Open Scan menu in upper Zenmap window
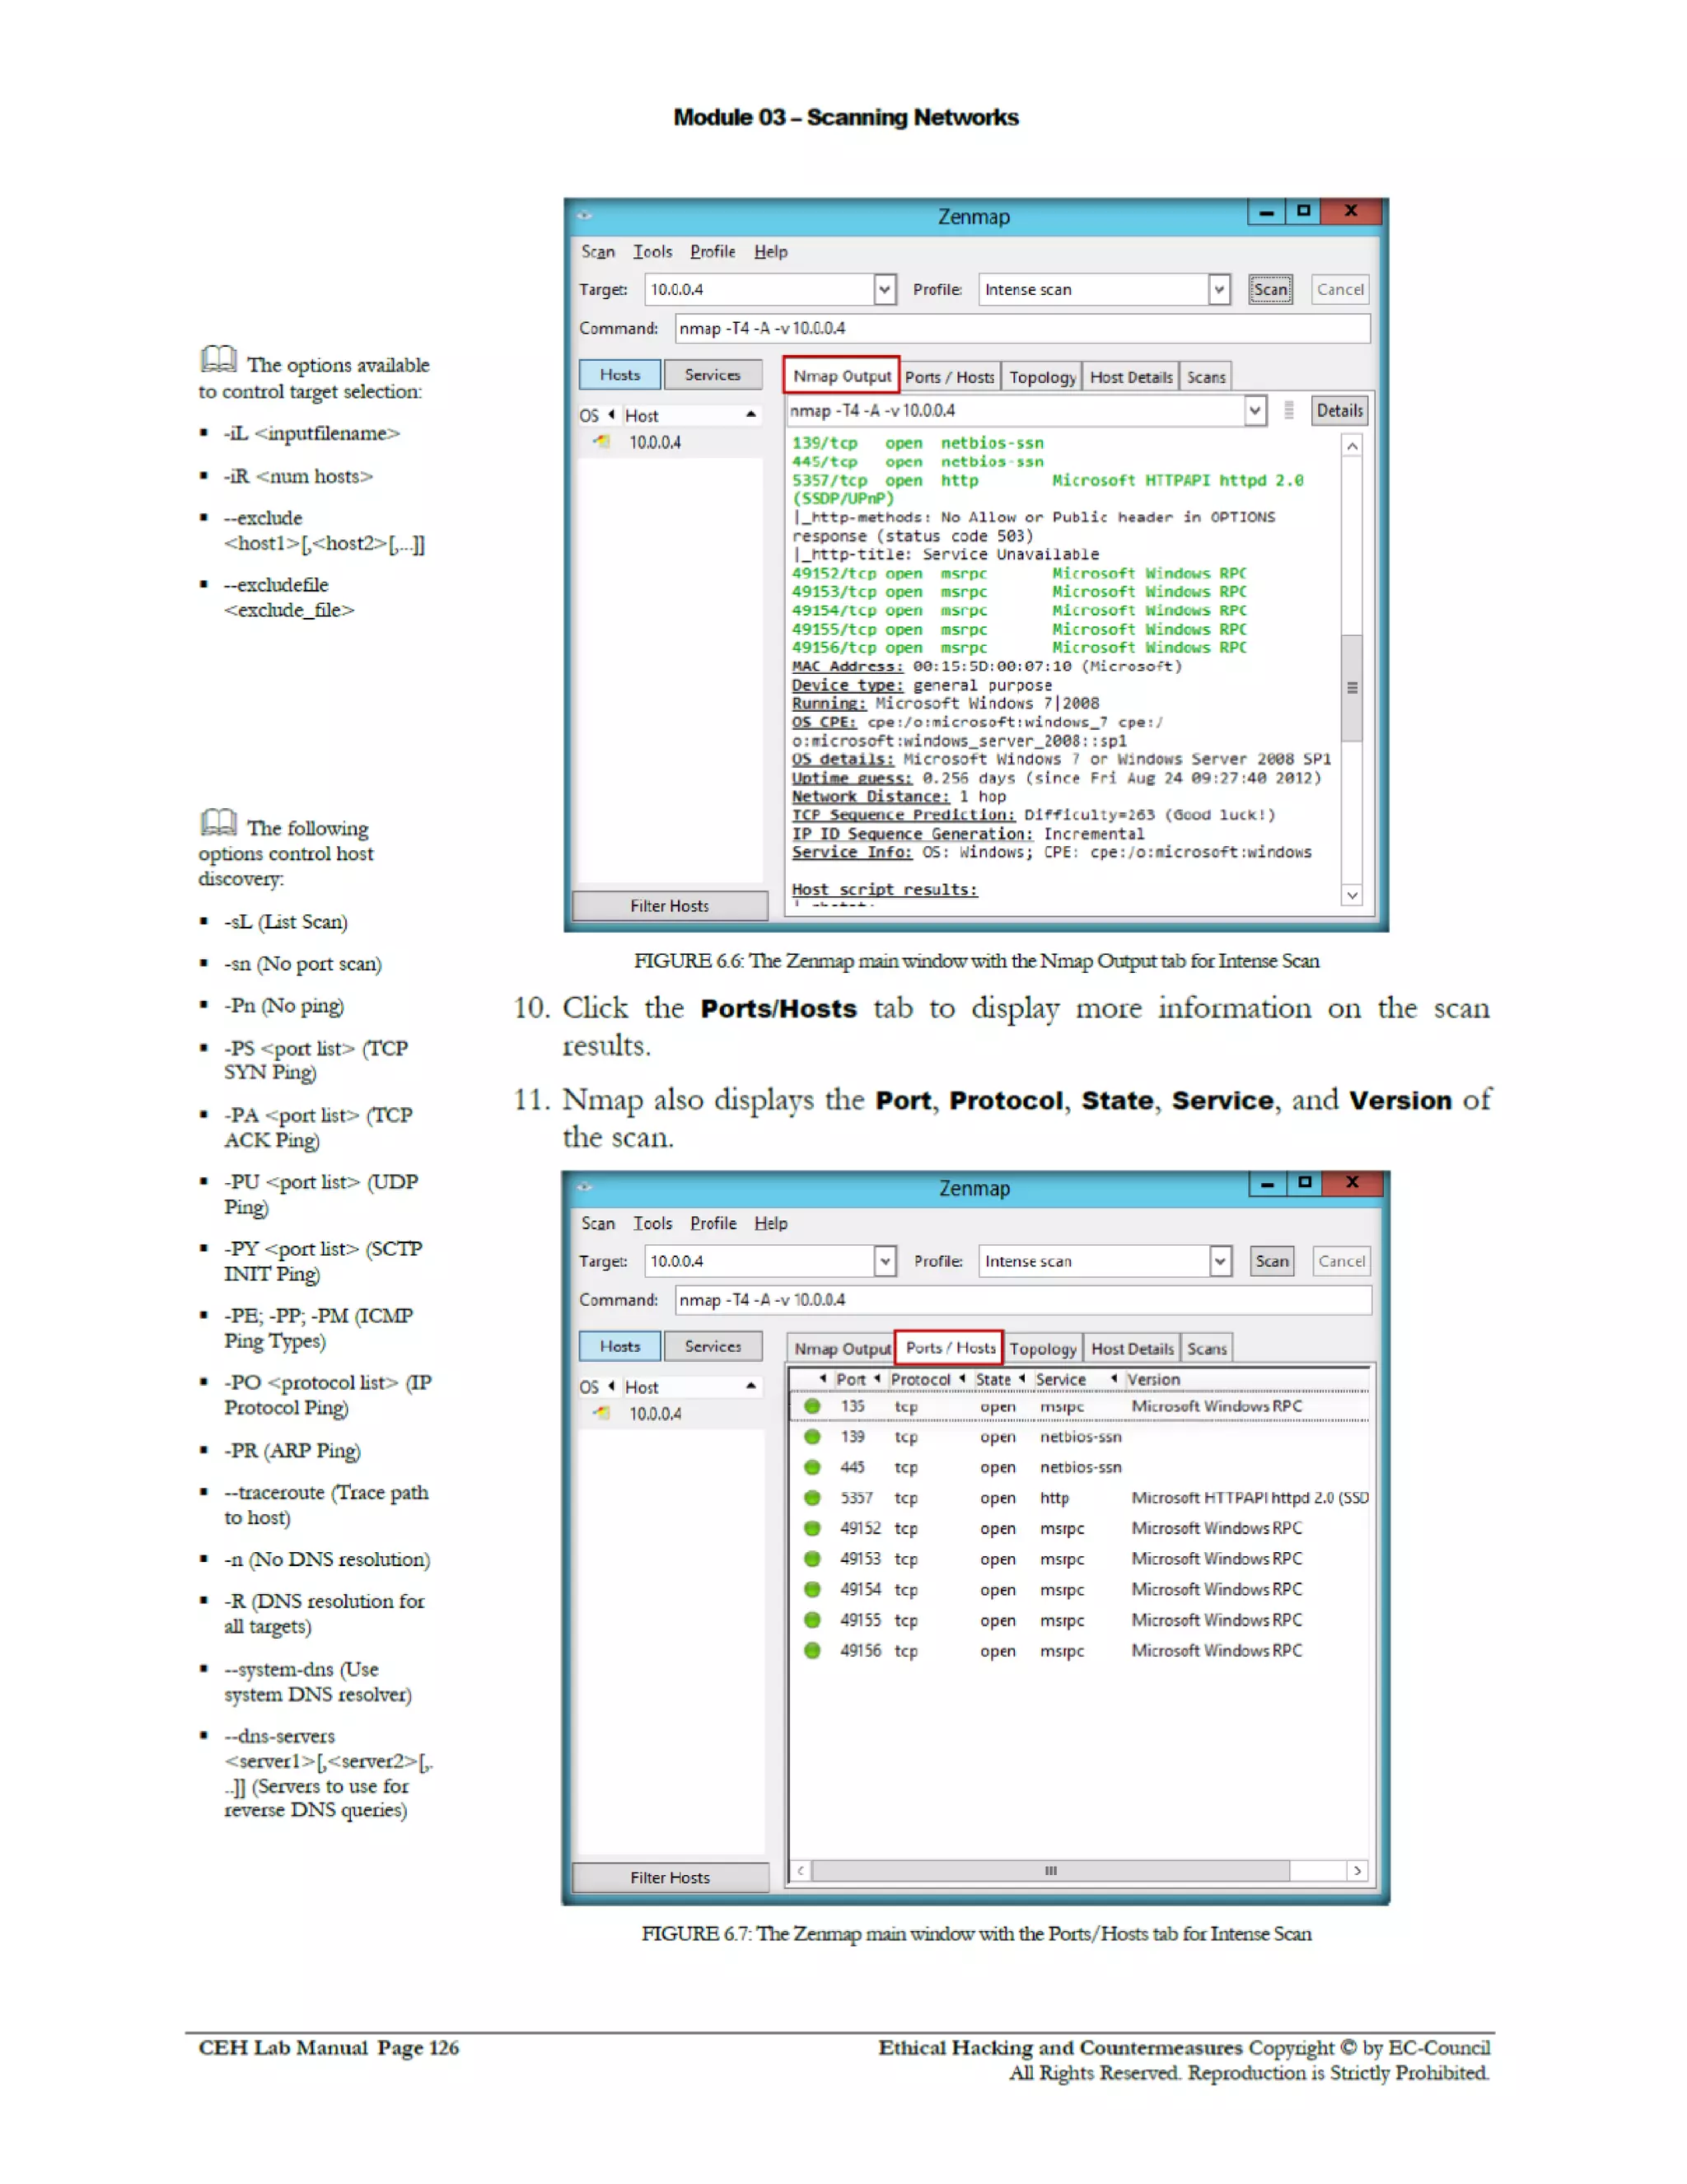Viewport: 1687px width, 2184px height. point(598,252)
